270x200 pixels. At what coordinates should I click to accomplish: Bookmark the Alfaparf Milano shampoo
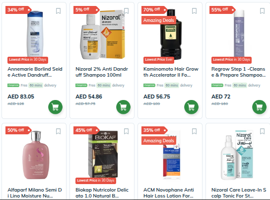[58, 131]
